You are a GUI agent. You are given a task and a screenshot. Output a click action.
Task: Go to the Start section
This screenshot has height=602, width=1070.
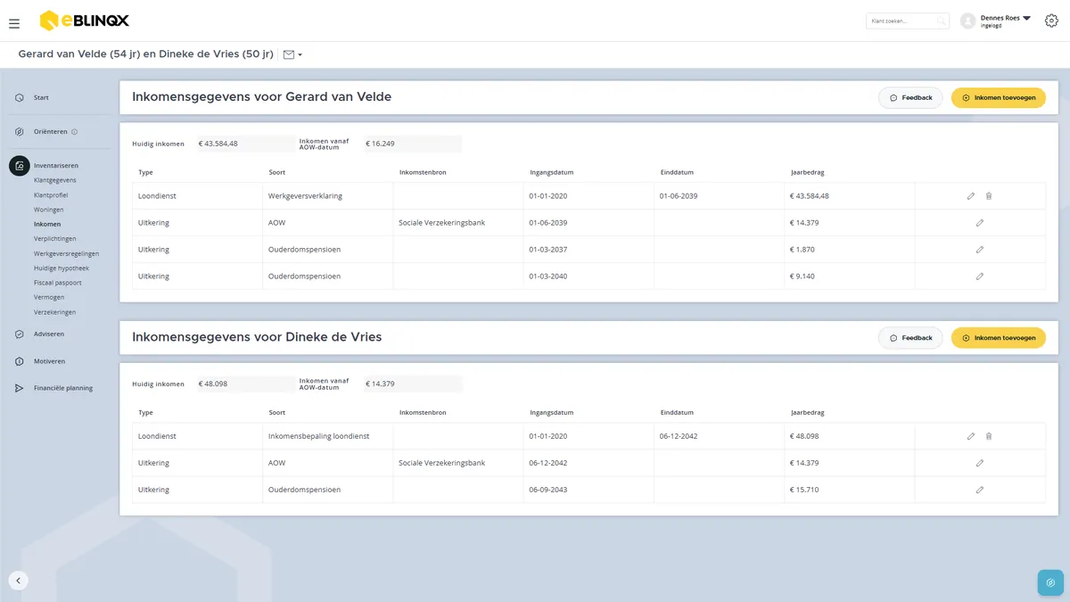(x=41, y=98)
